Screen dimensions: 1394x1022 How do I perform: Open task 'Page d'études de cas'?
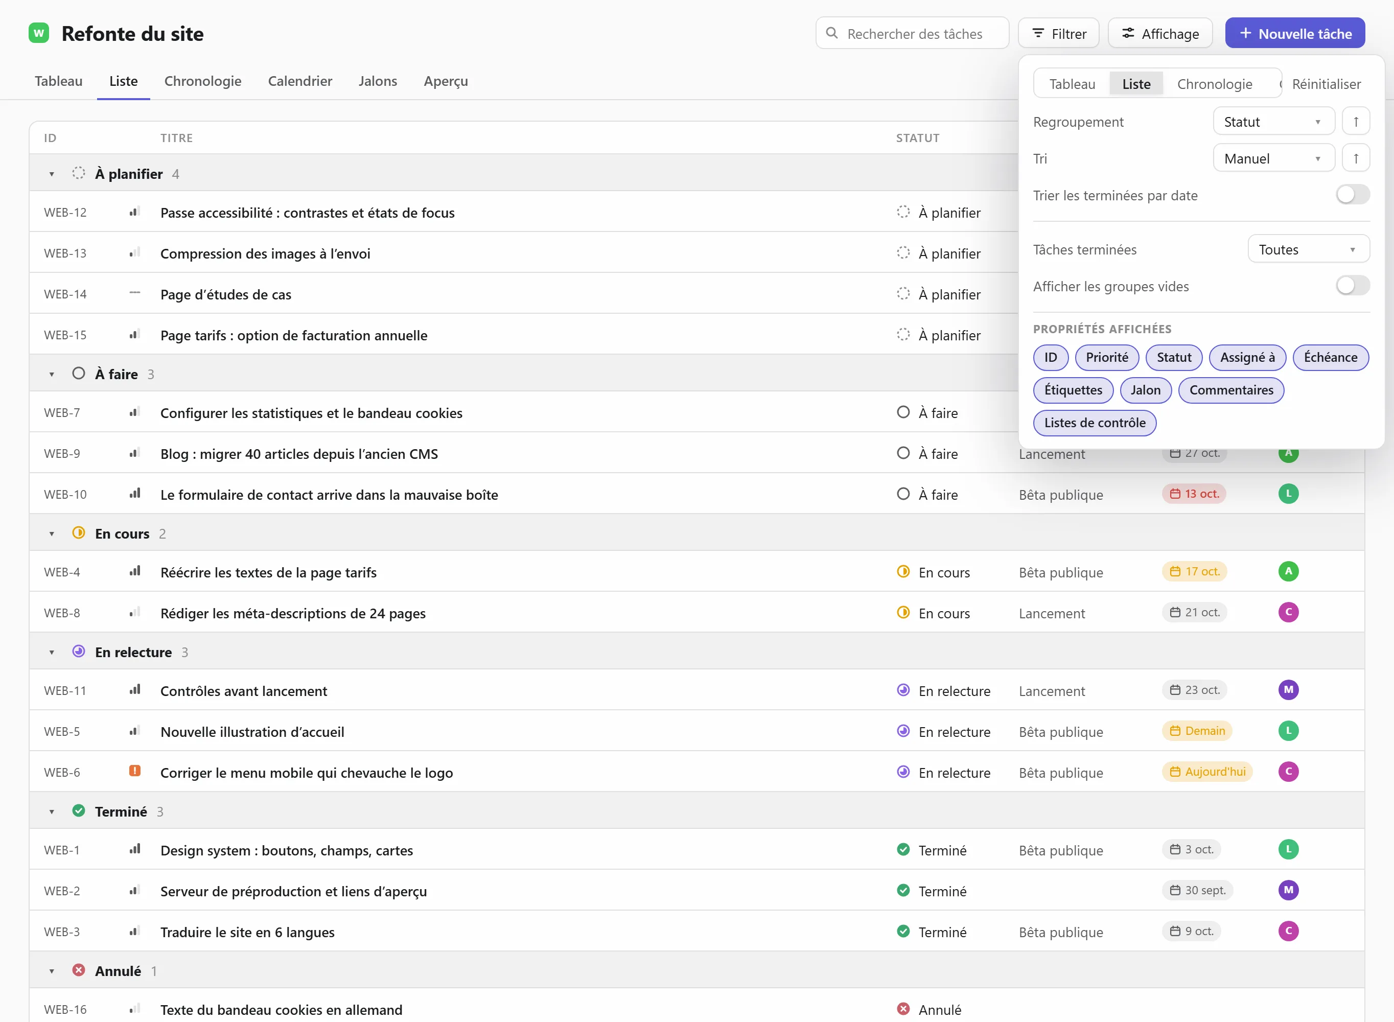pyautogui.click(x=226, y=294)
